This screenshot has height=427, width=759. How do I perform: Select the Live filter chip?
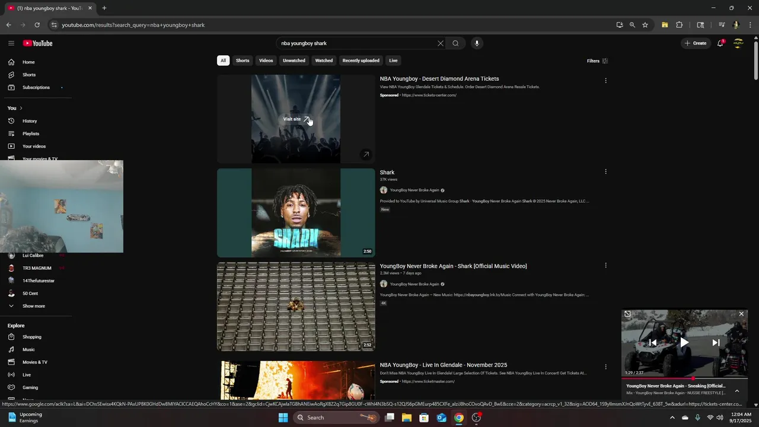point(393,60)
